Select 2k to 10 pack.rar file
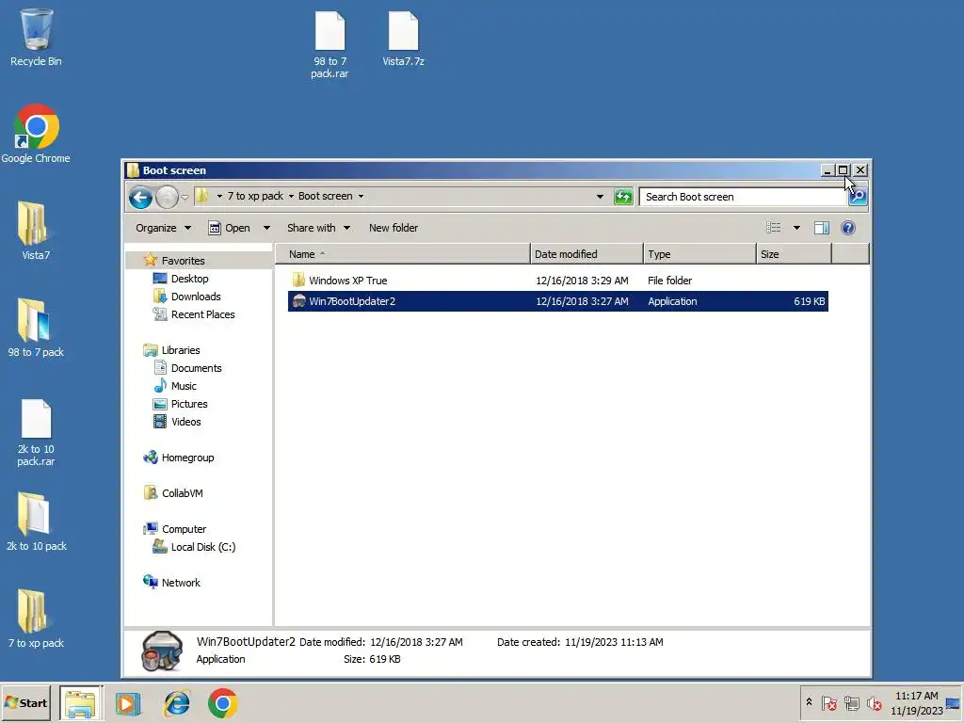 click(x=36, y=432)
